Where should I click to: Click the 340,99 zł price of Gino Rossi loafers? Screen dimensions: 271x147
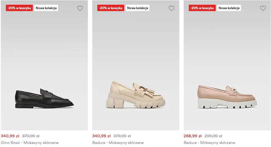click(10, 136)
